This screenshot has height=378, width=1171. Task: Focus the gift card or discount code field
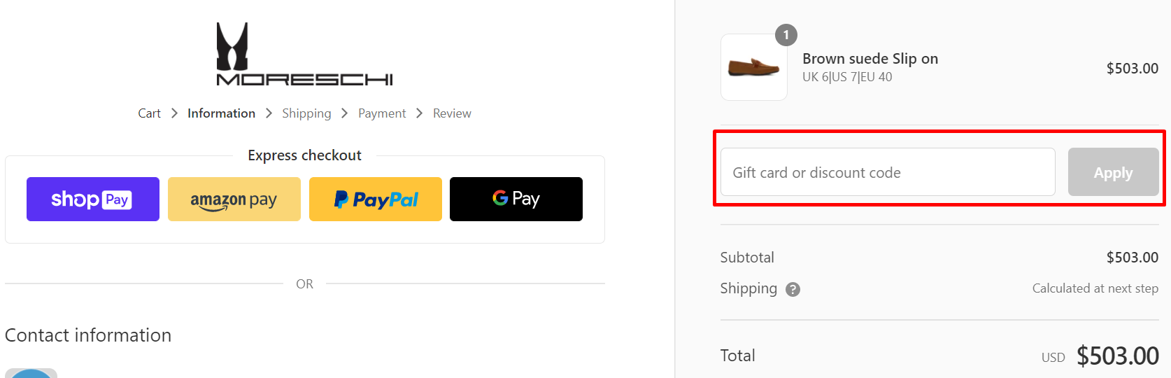[x=887, y=172]
